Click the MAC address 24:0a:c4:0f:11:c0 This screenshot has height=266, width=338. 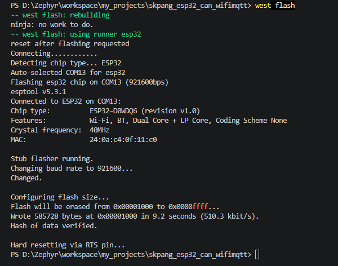pos(123,140)
